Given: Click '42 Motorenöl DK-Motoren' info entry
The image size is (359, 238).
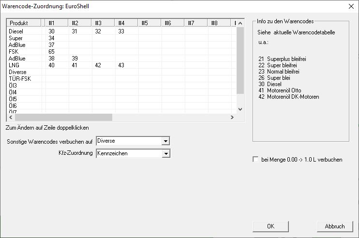Looking at the screenshot, I should coord(288,97).
